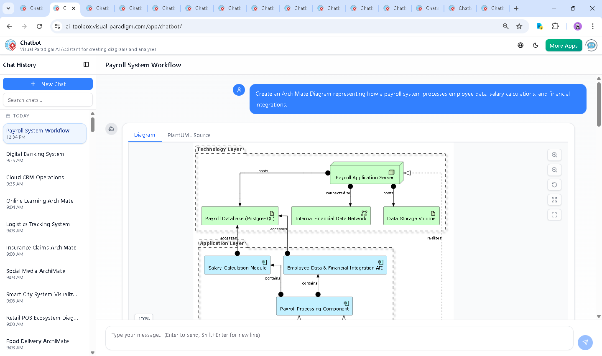This screenshot has height=356, width=602.
Task: Switch to the PlantUML Source tab
Action: [x=189, y=135]
